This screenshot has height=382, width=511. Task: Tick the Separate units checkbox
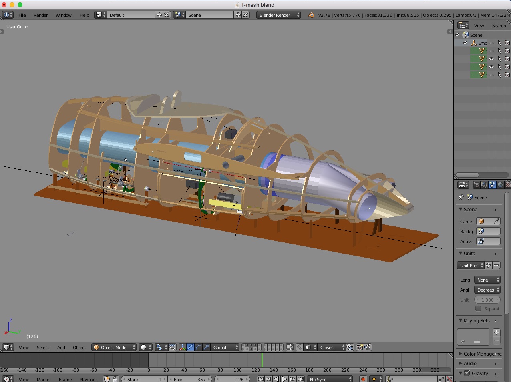(478, 308)
